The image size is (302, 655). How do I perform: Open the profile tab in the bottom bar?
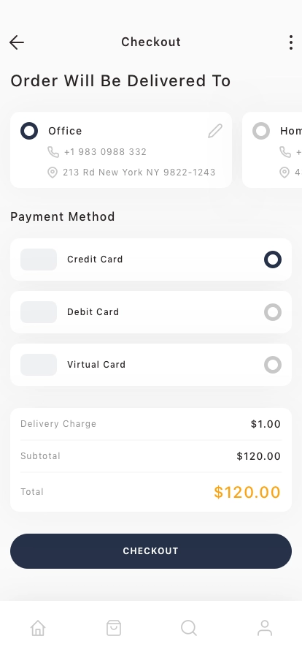tap(265, 628)
